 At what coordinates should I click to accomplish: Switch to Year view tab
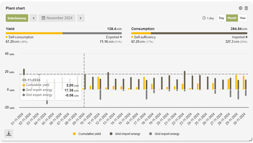(x=243, y=18)
